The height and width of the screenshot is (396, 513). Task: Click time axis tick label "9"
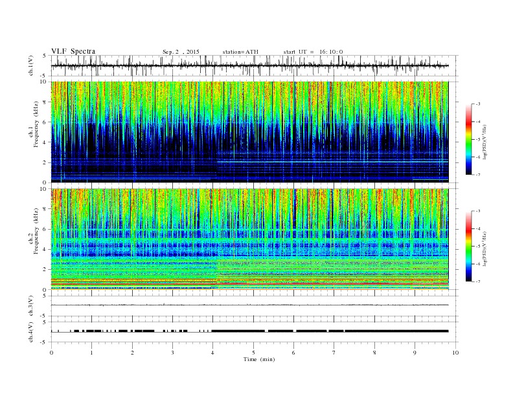click(415, 353)
